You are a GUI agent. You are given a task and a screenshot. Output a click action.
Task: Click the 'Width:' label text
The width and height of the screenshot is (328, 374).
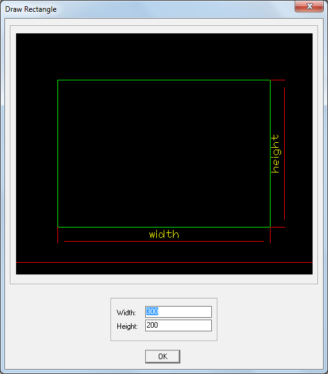point(126,313)
